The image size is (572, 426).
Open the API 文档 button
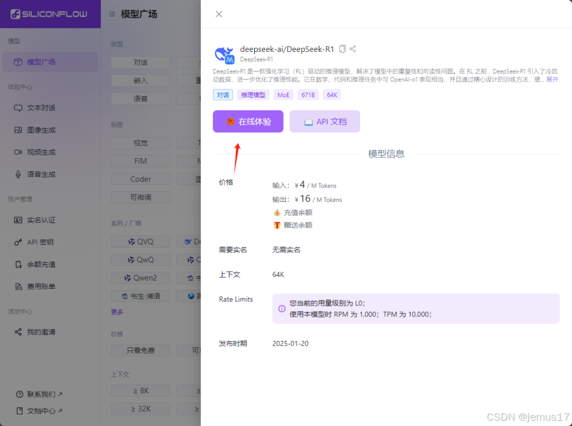coord(325,122)
